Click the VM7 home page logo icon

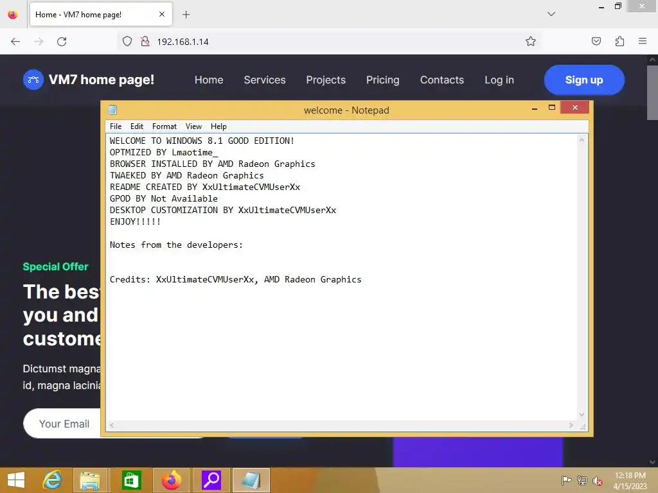point(33,80)
